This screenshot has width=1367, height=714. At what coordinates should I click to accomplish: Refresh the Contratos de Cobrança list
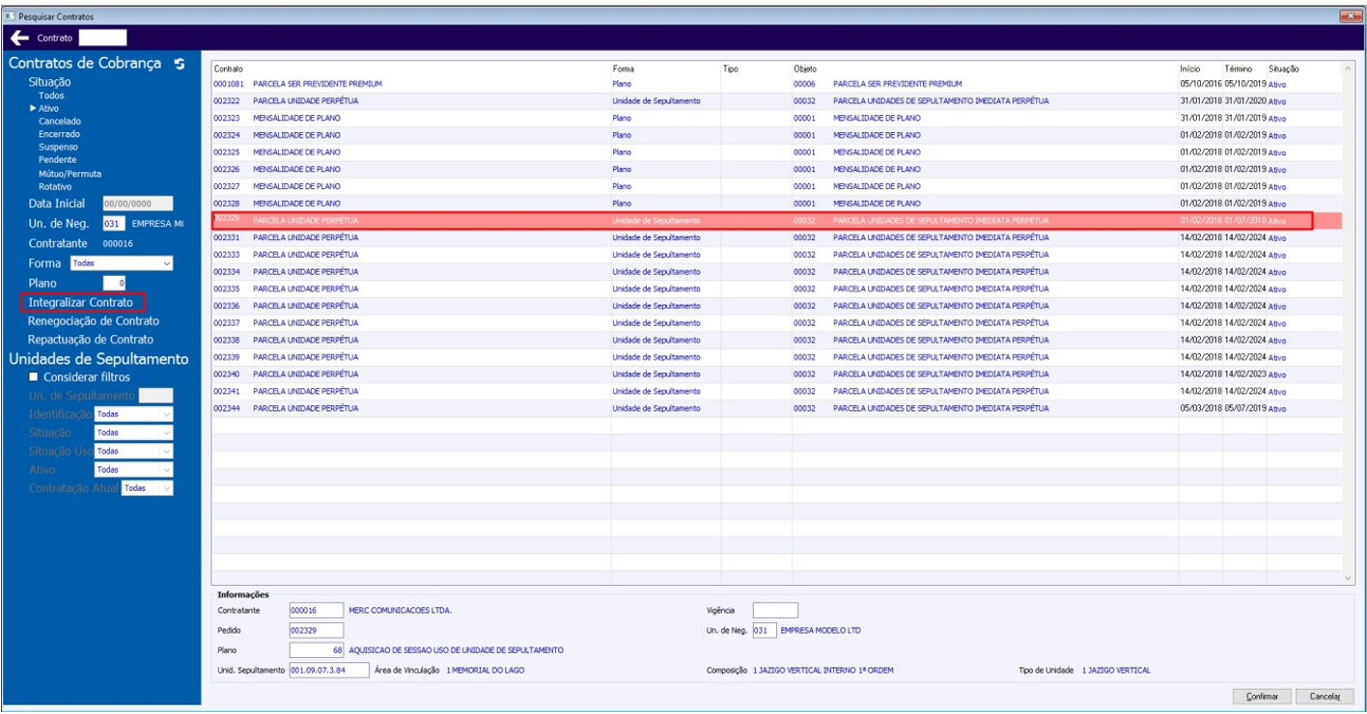coord(179,64)
